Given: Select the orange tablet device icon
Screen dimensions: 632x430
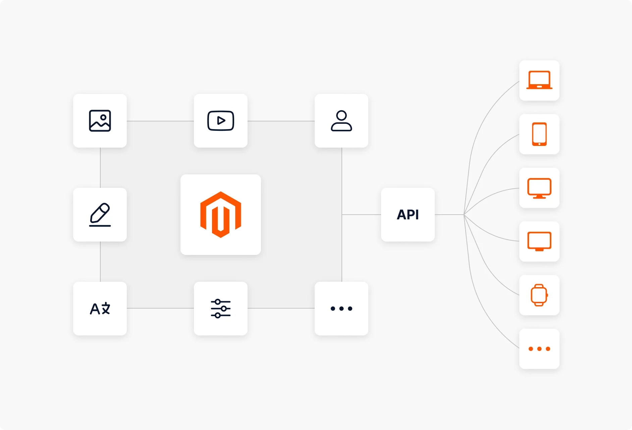Looking at the screenshot, I should point(539,134).
